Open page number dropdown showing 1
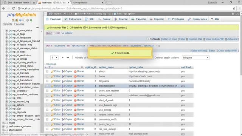The image size is (242, 136). coord(54,57)
